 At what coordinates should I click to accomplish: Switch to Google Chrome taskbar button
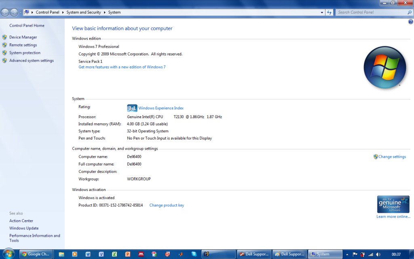(x=36, y=254)
